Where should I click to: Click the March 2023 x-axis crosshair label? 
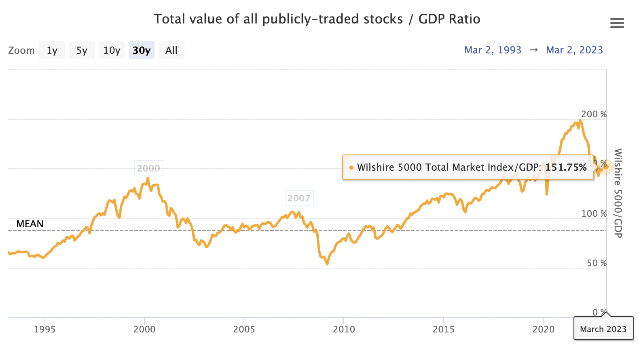tap(603, 329)
